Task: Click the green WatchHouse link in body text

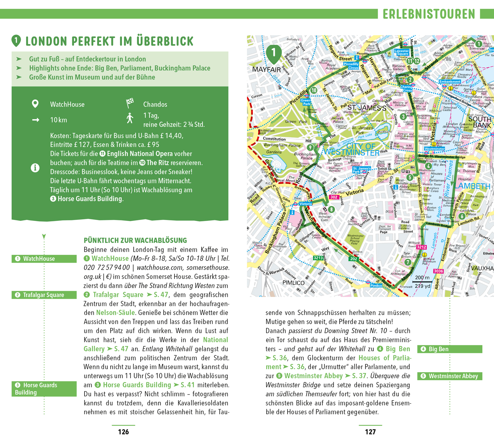Action: 110,258
